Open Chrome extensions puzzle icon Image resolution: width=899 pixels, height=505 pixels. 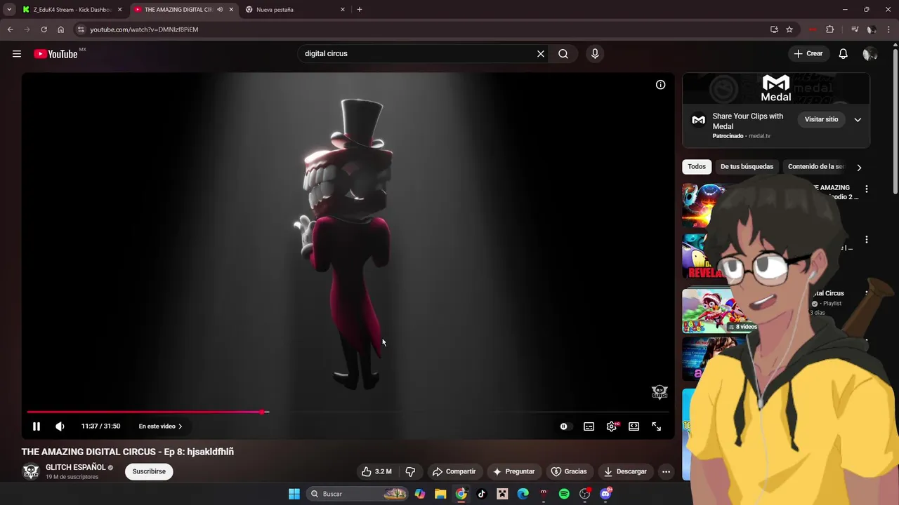pos(829,29)
